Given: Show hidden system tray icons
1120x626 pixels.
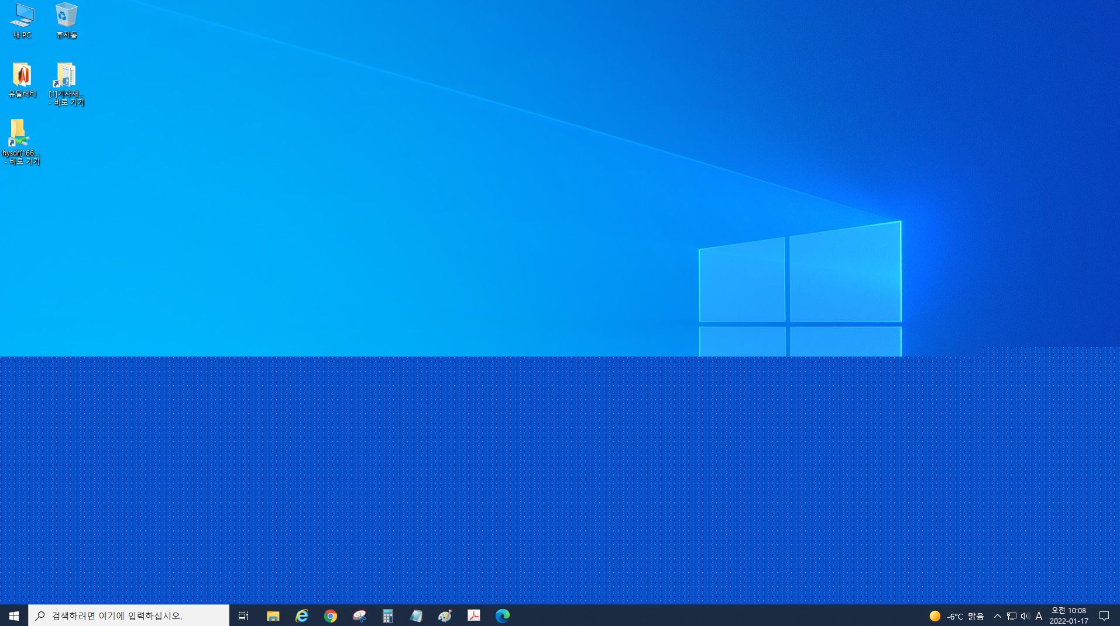Looking at the screenshot, I should [998, 616].
